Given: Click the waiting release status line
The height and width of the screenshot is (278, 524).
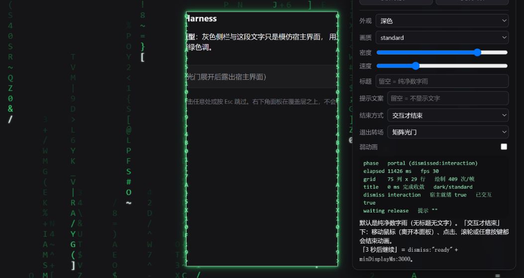Looking at the screenshot, I should coord(400,210).
